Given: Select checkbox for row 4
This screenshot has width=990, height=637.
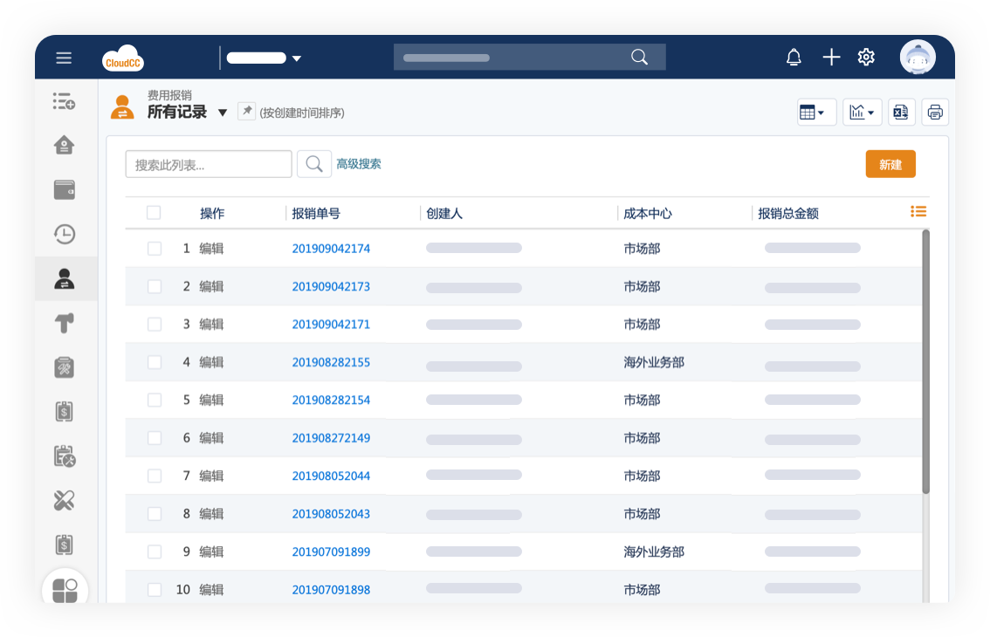Looking at the screenshot, I should click(155, 362).
